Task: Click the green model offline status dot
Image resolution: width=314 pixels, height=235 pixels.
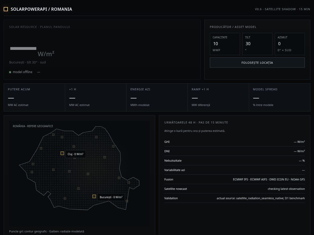Action: (10, 72)
